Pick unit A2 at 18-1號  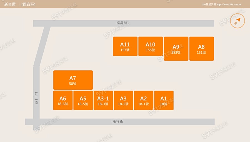[143, 101]
